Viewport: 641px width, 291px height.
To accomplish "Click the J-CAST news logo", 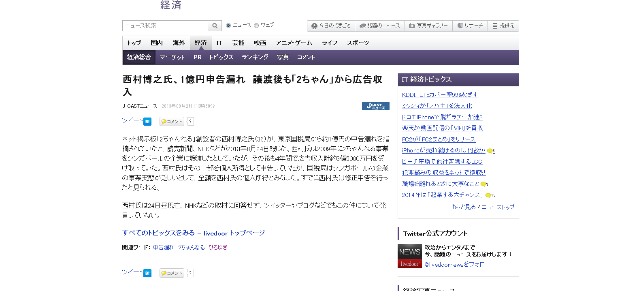I will pos(375,106).
